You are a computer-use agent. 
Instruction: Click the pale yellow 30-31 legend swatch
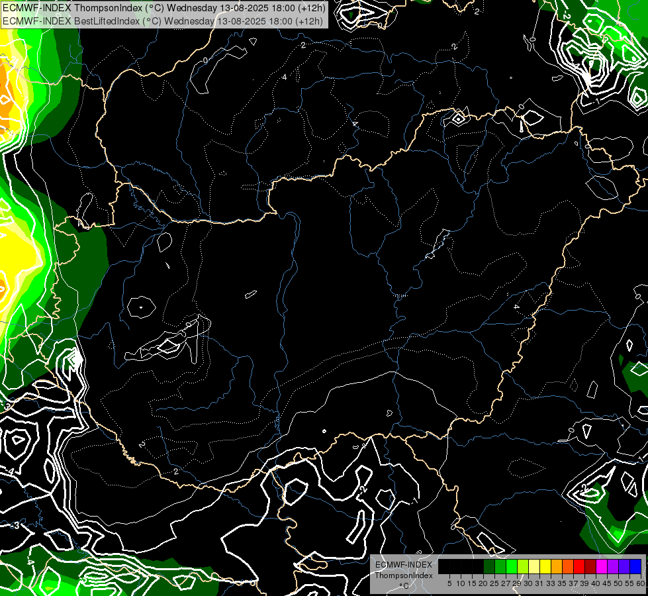pos(534,566)
